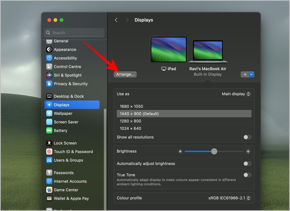Click the Lock Screen icon
The height and width of the screenshot is (211, 290).
49,143
